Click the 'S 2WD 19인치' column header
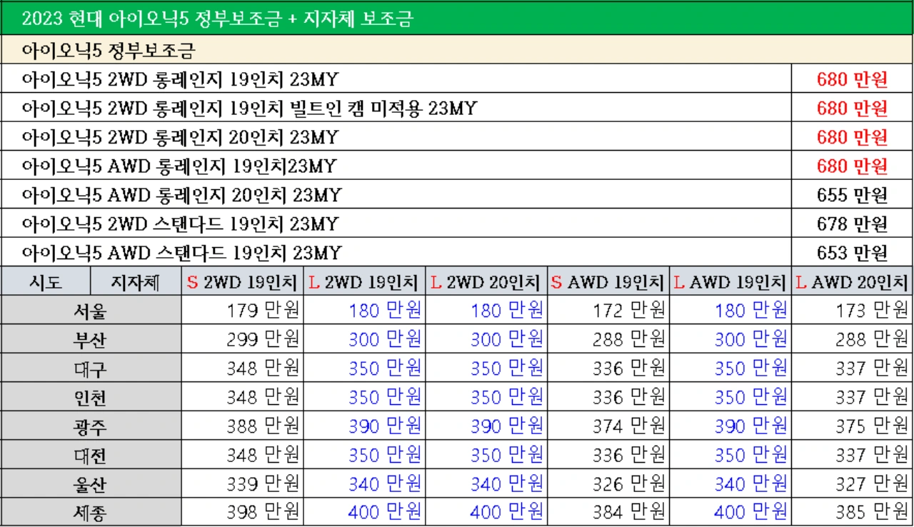Screen dimensions: 914x527 [243, 281]
